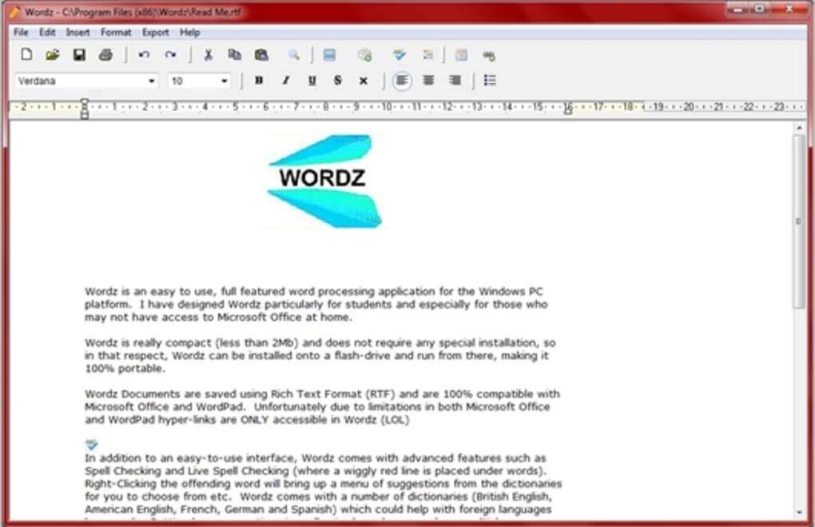
Task: Cut selection with scissors icon
Action: pyautogui.click(x=209, y=55)
